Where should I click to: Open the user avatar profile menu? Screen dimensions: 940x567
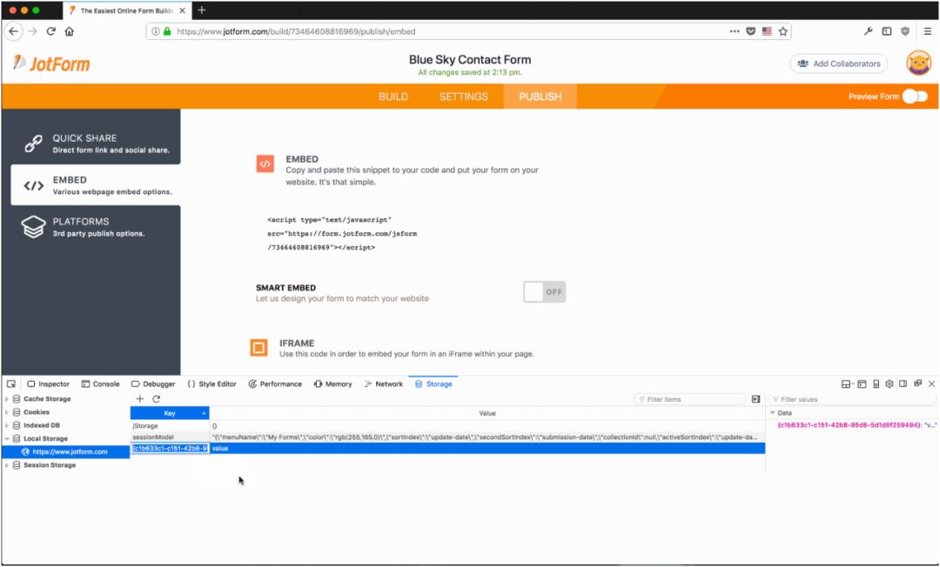[918, 63]
